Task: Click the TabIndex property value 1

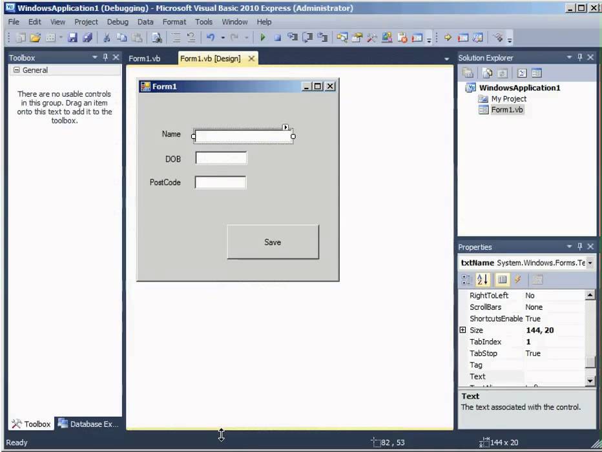Action: click(528, 342)
